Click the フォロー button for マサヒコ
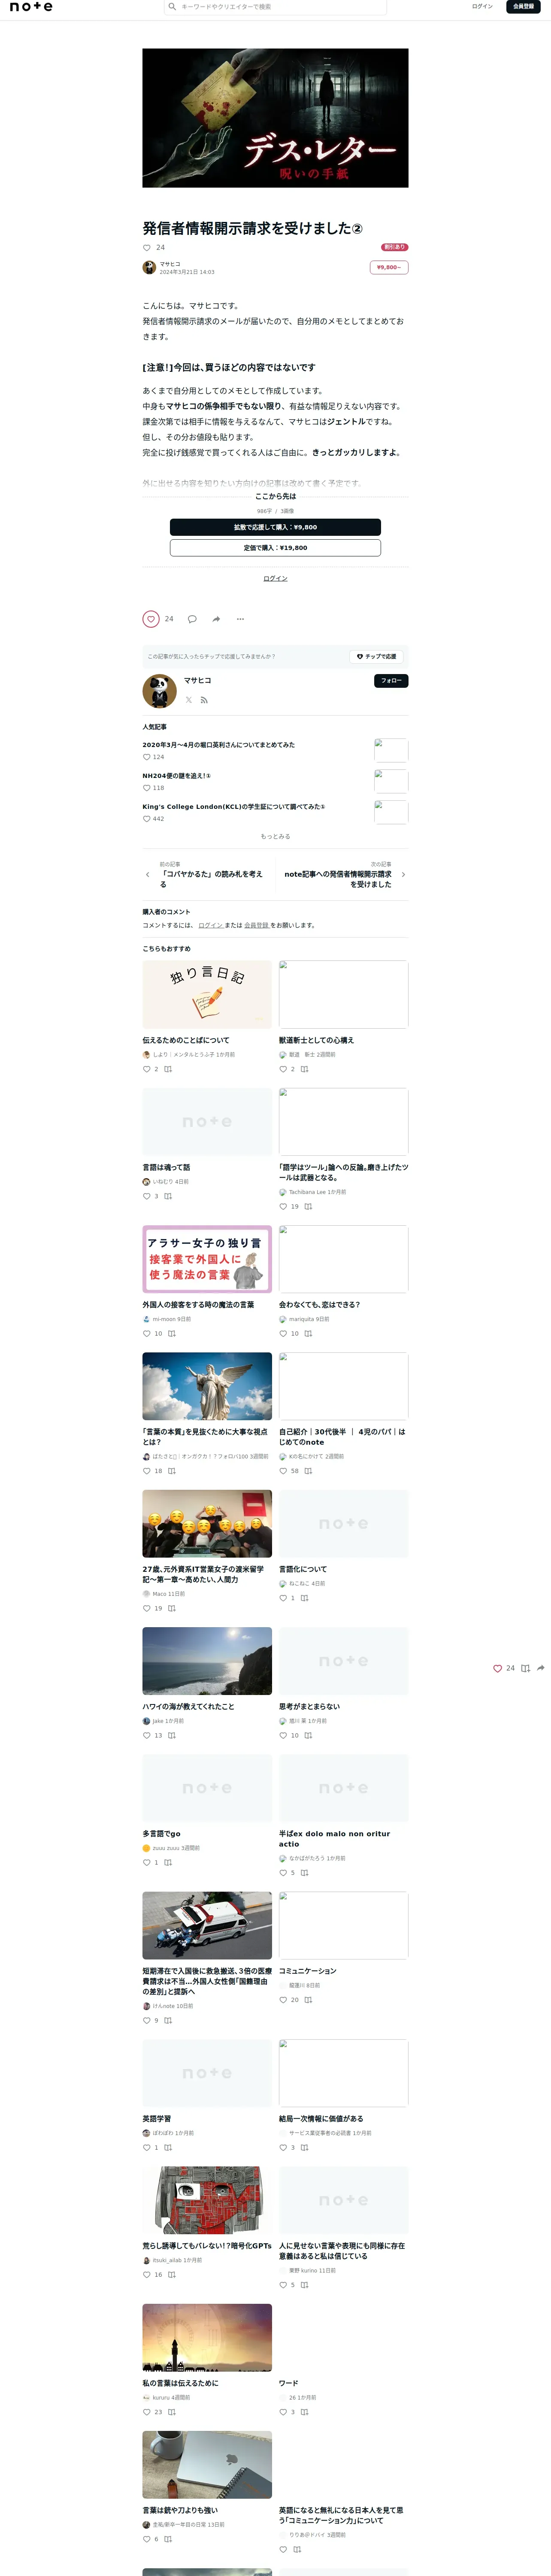Image resolution: width=551 pixels, height=2576 pixels. pyautogui.click(x=391, y=681)
